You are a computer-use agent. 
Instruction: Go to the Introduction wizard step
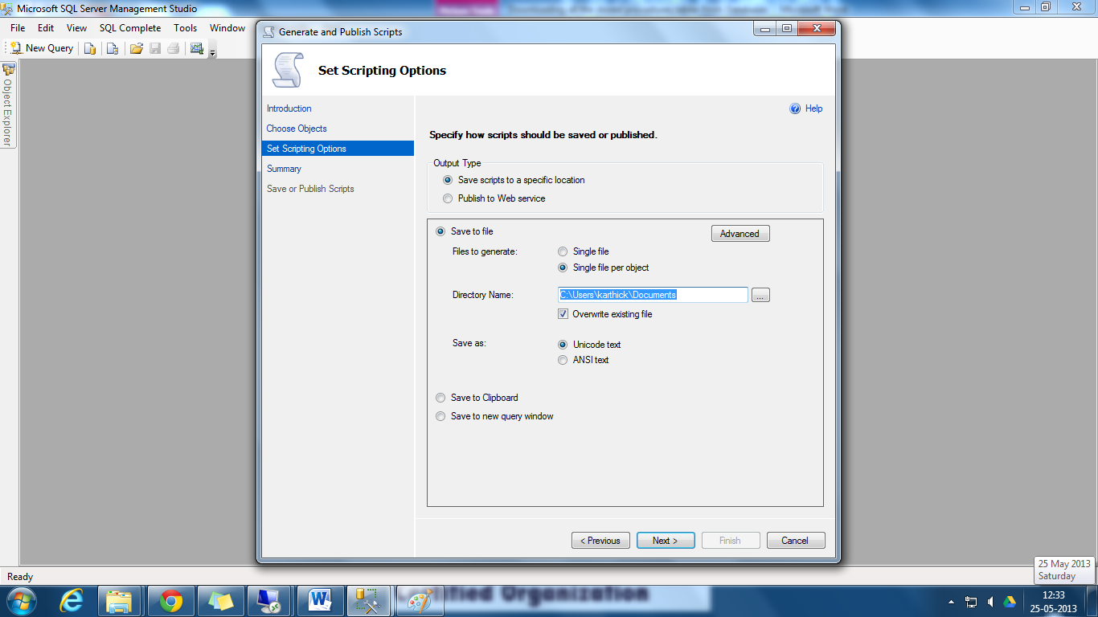coord(289,108)
